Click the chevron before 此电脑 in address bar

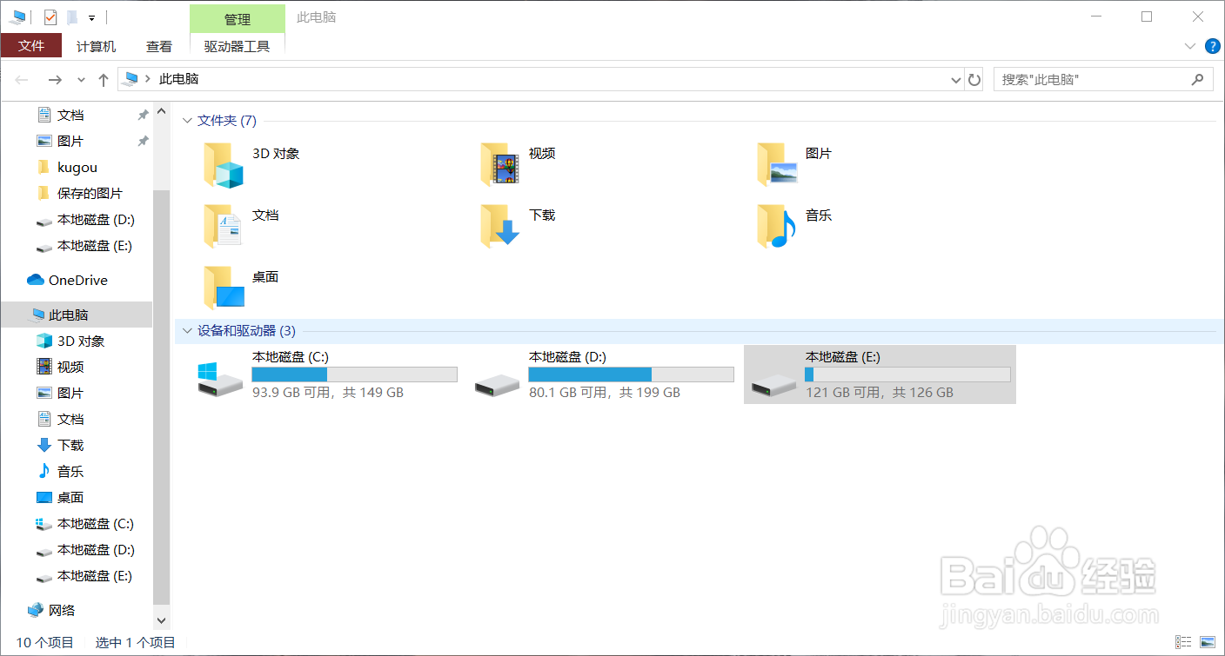pyautogui.click(x=148, y=79)
